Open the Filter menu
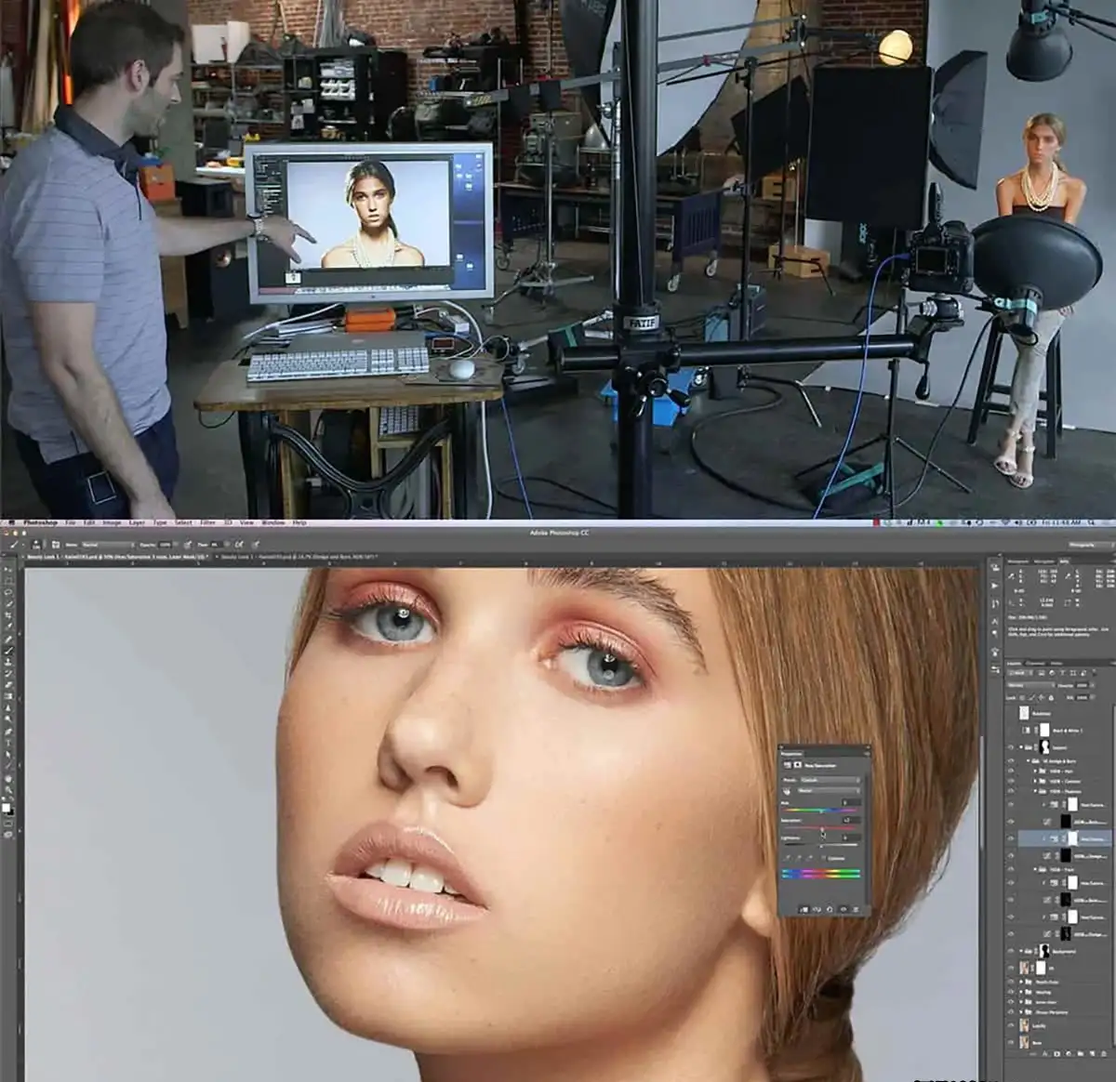This screenshot has height=1082, width=1116. 207,523
